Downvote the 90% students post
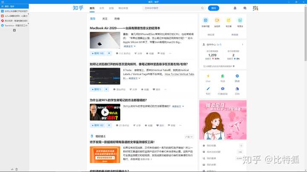Screen dimensions: 307x172 [109, 125]
